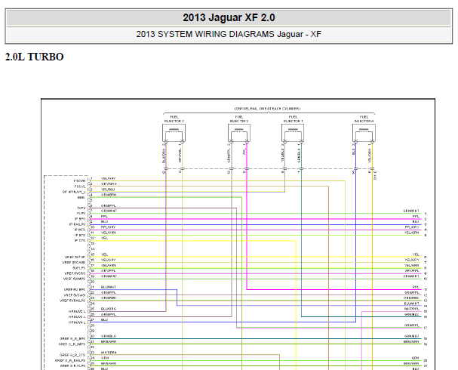Click the Fuel Injector 4 connector symbol
The image size is (458, 370).
tap(364, 133)
